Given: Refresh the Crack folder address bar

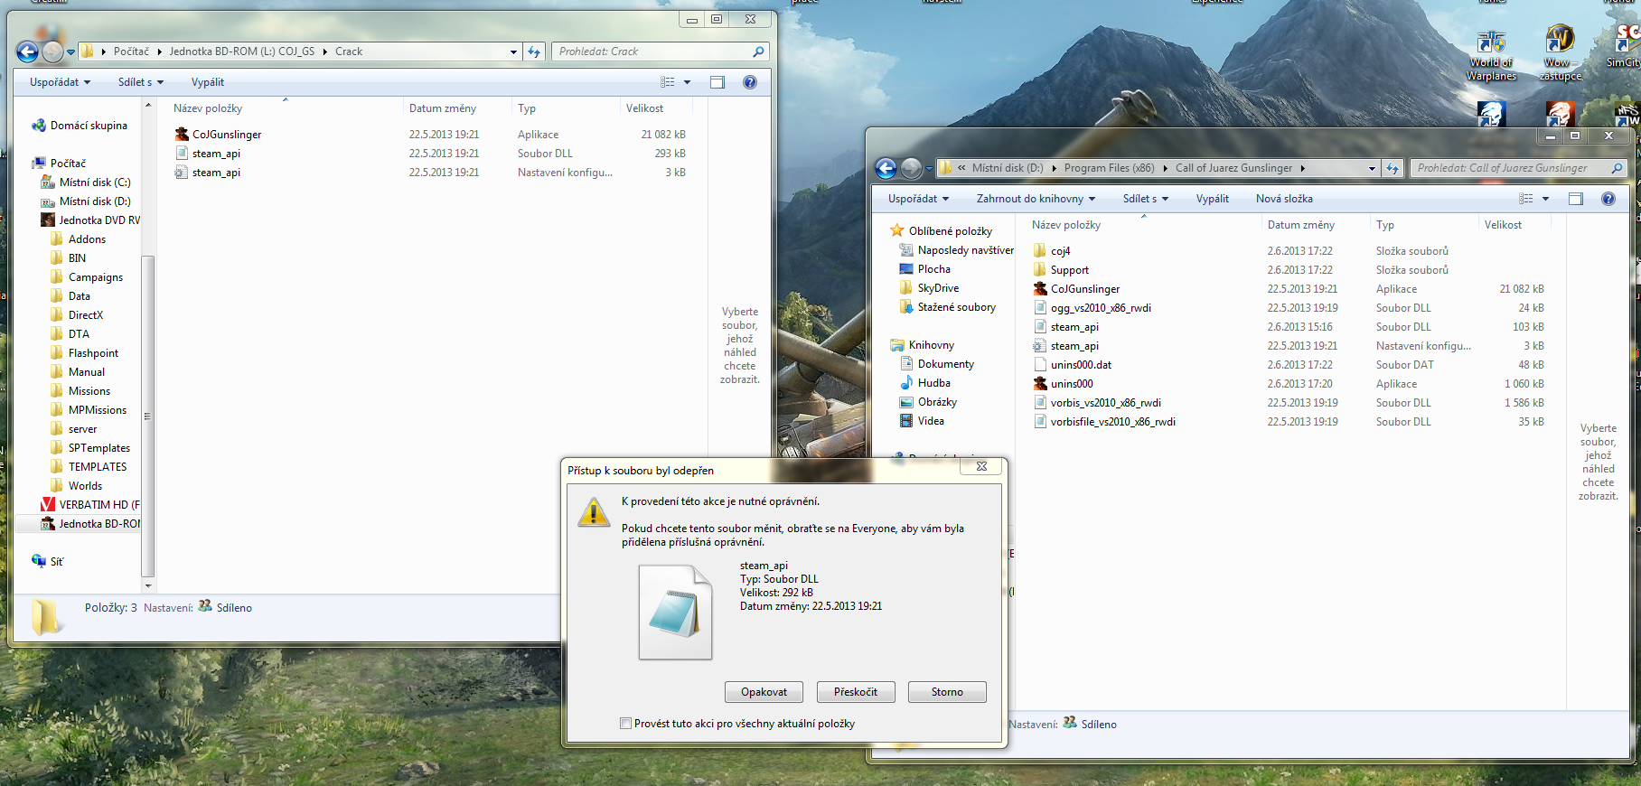Looking at the screenshot, I should (534, 51).
